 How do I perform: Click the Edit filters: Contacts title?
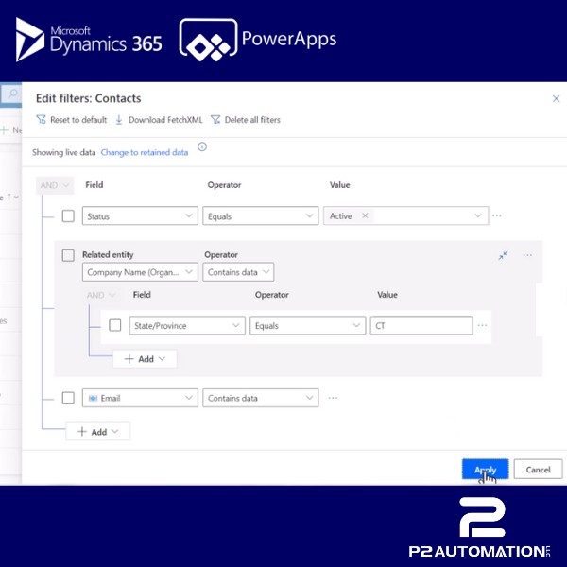tap(88, 98)
